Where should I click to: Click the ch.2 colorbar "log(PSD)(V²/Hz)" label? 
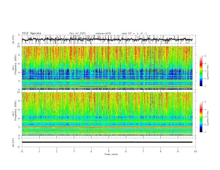click(x=208, y=118)
